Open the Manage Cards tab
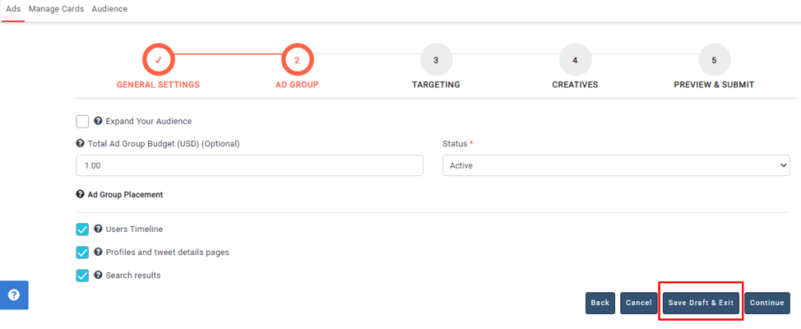The width and height of the screenshot is (801, 329). tap(56, 9)
